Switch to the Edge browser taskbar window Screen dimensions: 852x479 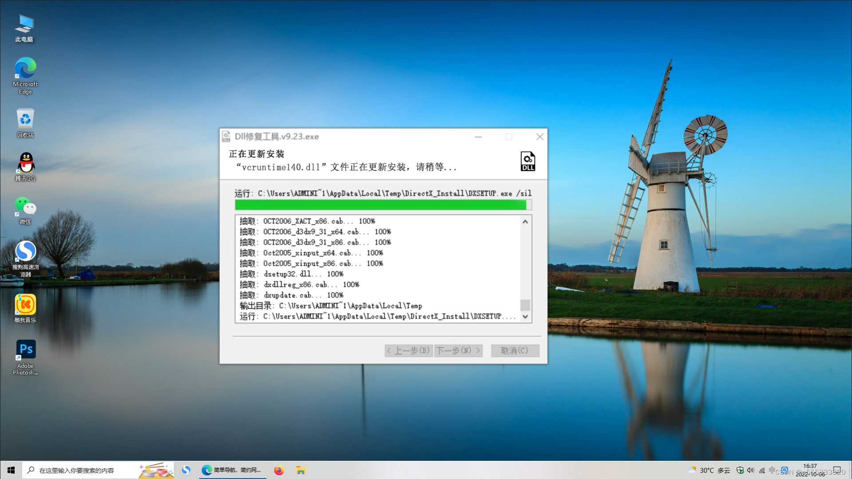tap(232, 470)
